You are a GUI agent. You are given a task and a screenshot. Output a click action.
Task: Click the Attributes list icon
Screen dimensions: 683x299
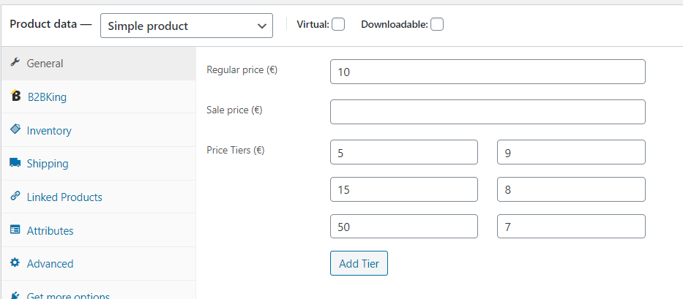(x=15, y=230)
